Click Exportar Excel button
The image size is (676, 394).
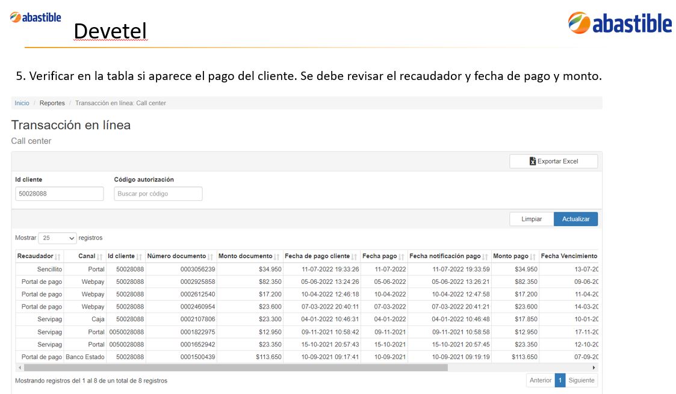(x=554, y=161)
